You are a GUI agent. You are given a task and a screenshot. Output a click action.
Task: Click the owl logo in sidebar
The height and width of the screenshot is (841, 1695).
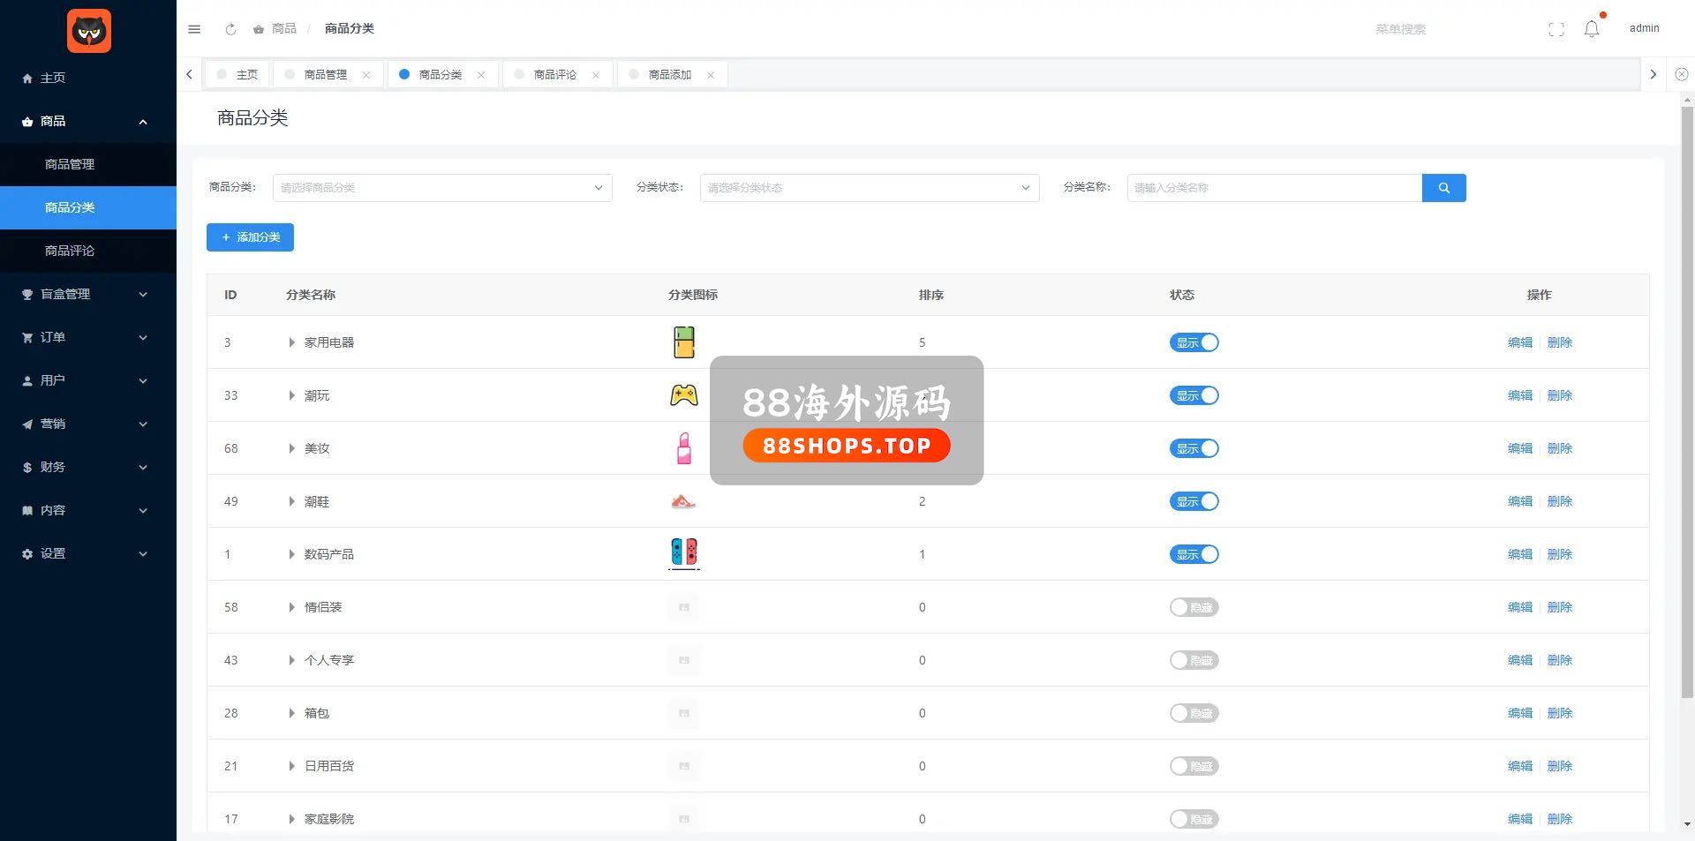[89, 32]
